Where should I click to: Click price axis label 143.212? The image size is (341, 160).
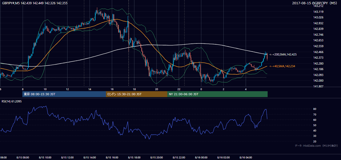pyautogui.click(x=318, y=6)
